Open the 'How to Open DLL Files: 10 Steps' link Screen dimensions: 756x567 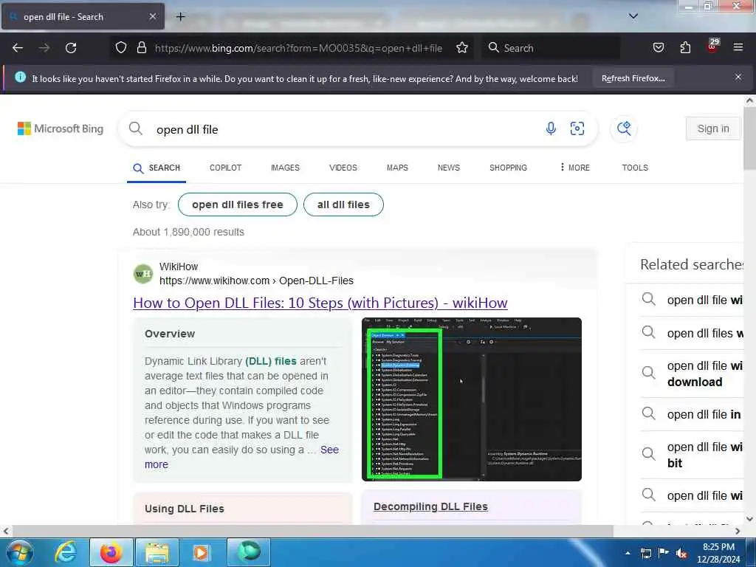point(320,303)
